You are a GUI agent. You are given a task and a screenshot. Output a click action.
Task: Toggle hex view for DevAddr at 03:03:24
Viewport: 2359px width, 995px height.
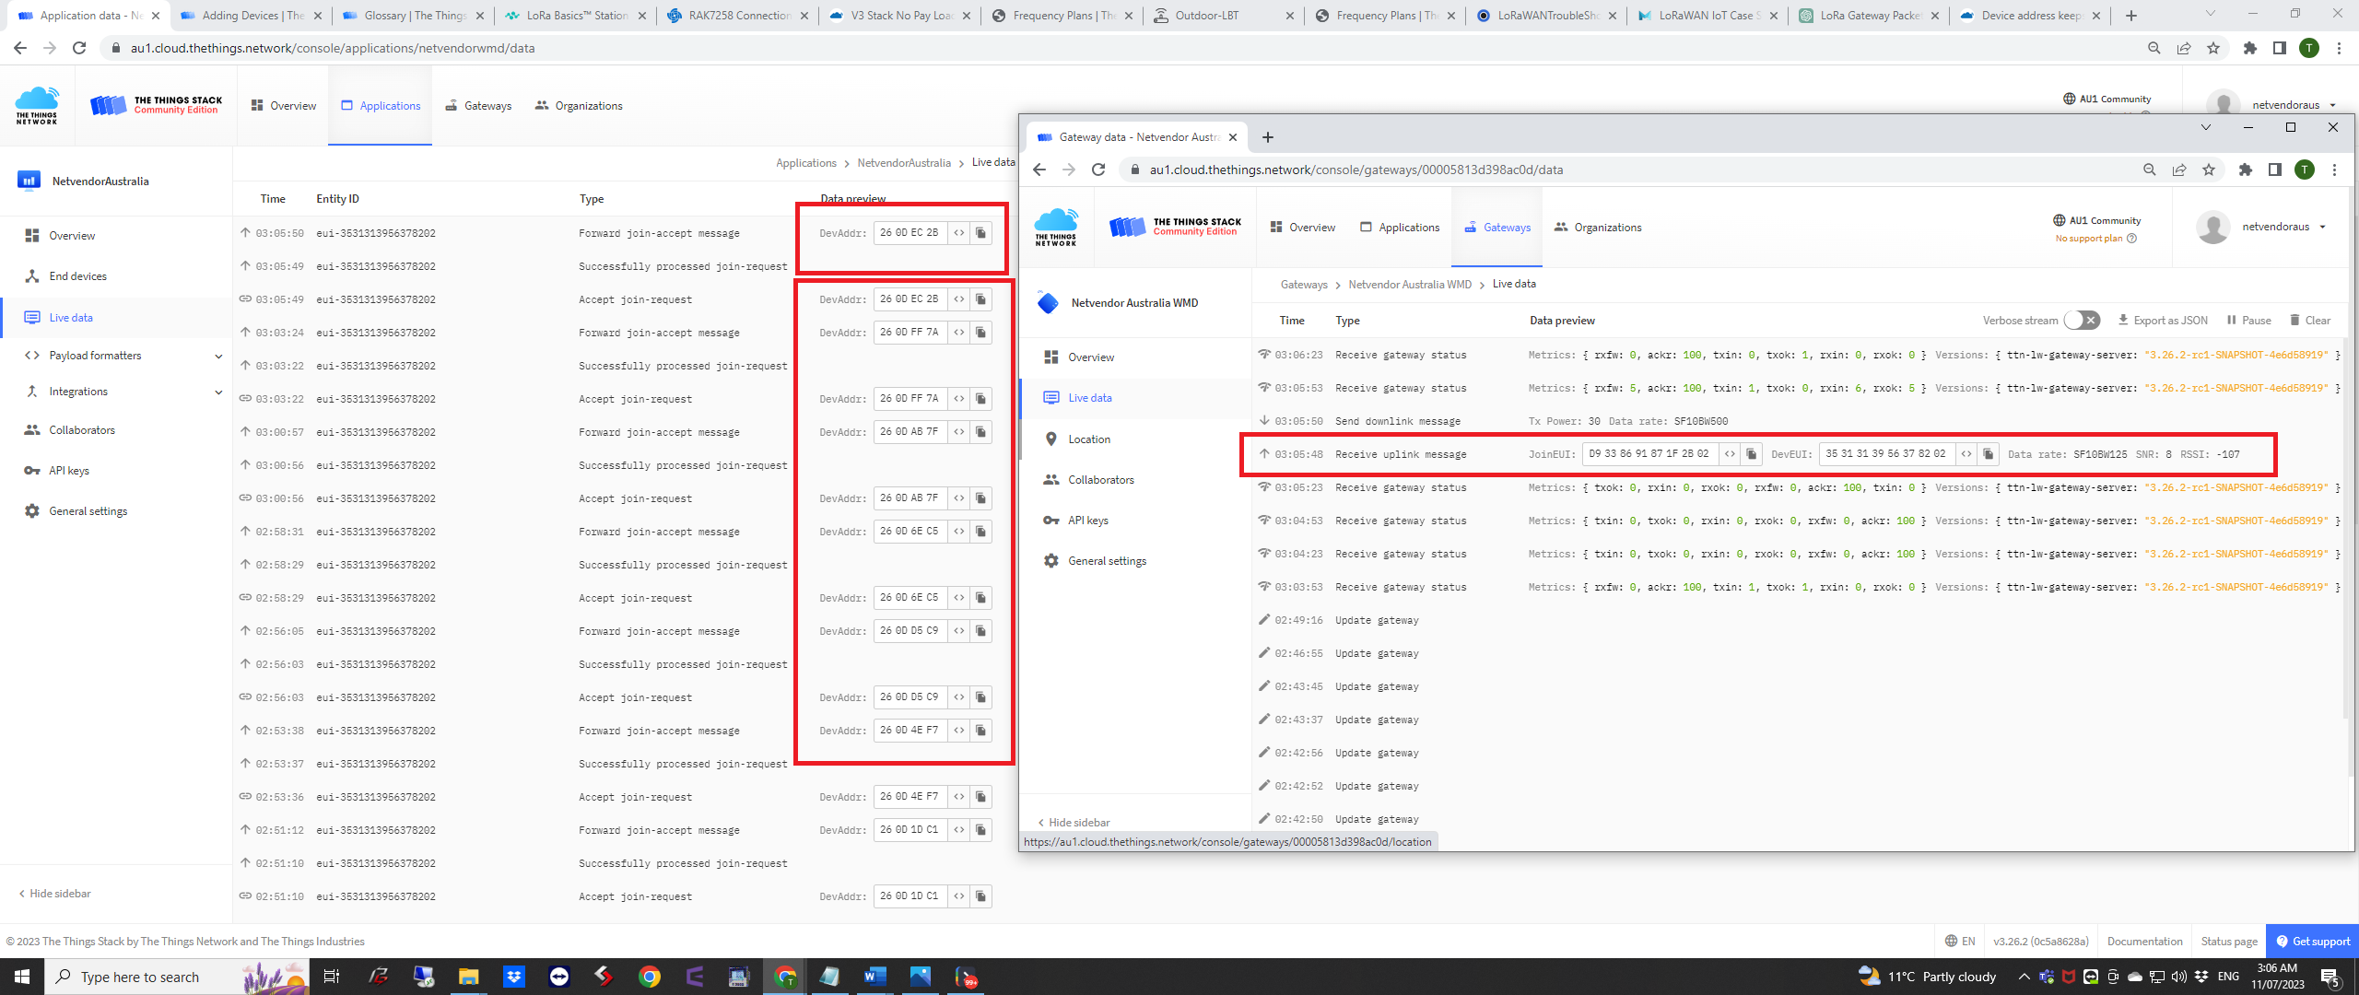[x=959, y=333]
